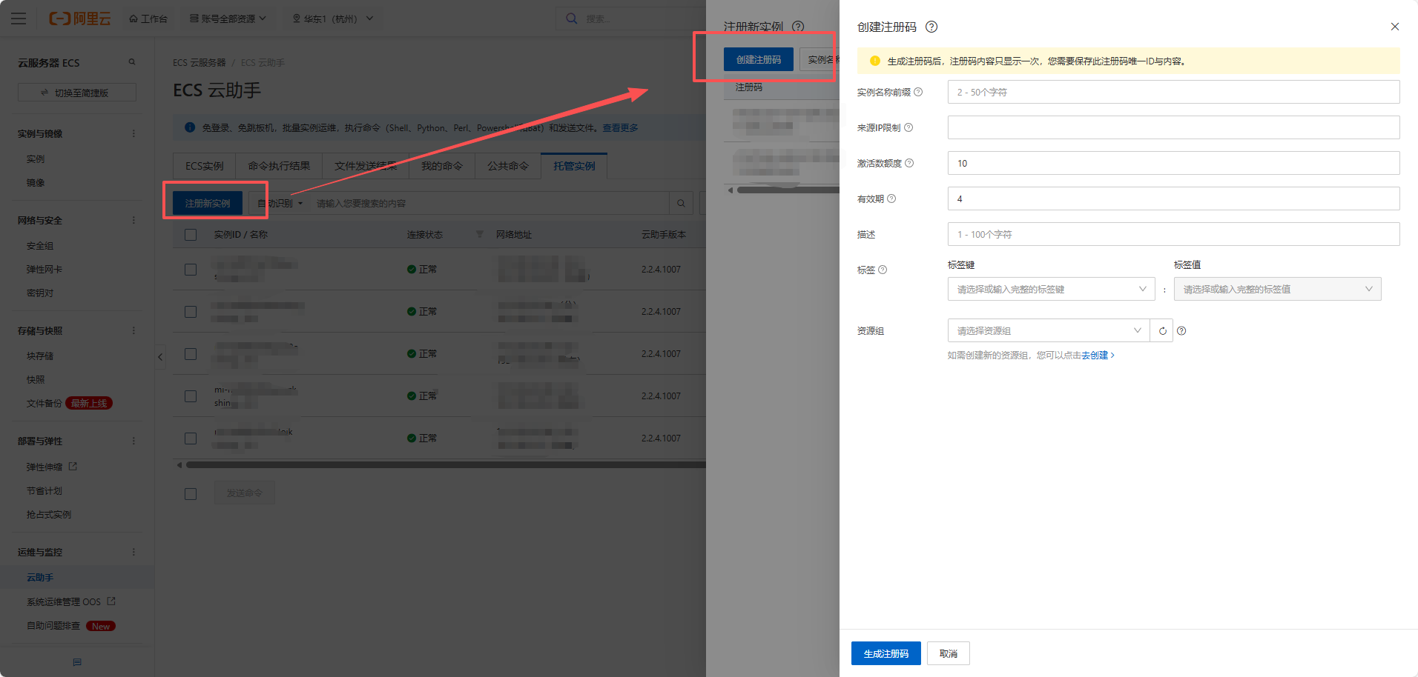
Task: Click help icon beside 有效期 label
Action: click(x=891, y=199)
